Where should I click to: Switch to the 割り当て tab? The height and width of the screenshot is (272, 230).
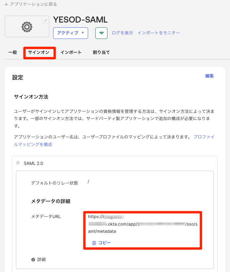(x=101, y=52)
